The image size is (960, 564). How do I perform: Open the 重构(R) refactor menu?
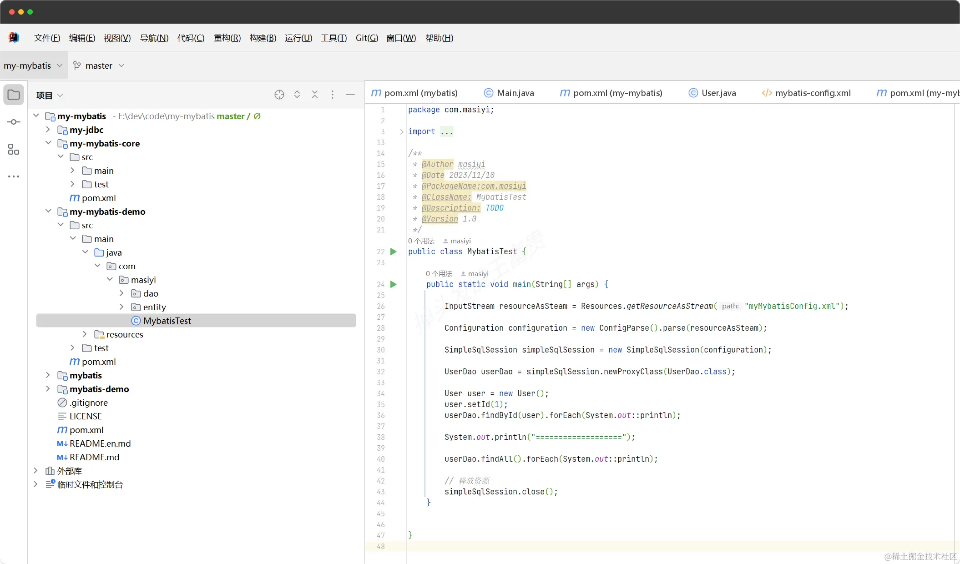227,38
